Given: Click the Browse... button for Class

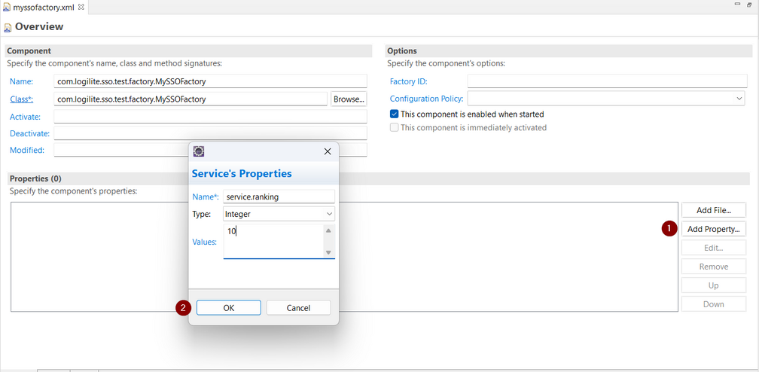Looking at the screenshot, I should pyautogui.click(x=349, y=99).
